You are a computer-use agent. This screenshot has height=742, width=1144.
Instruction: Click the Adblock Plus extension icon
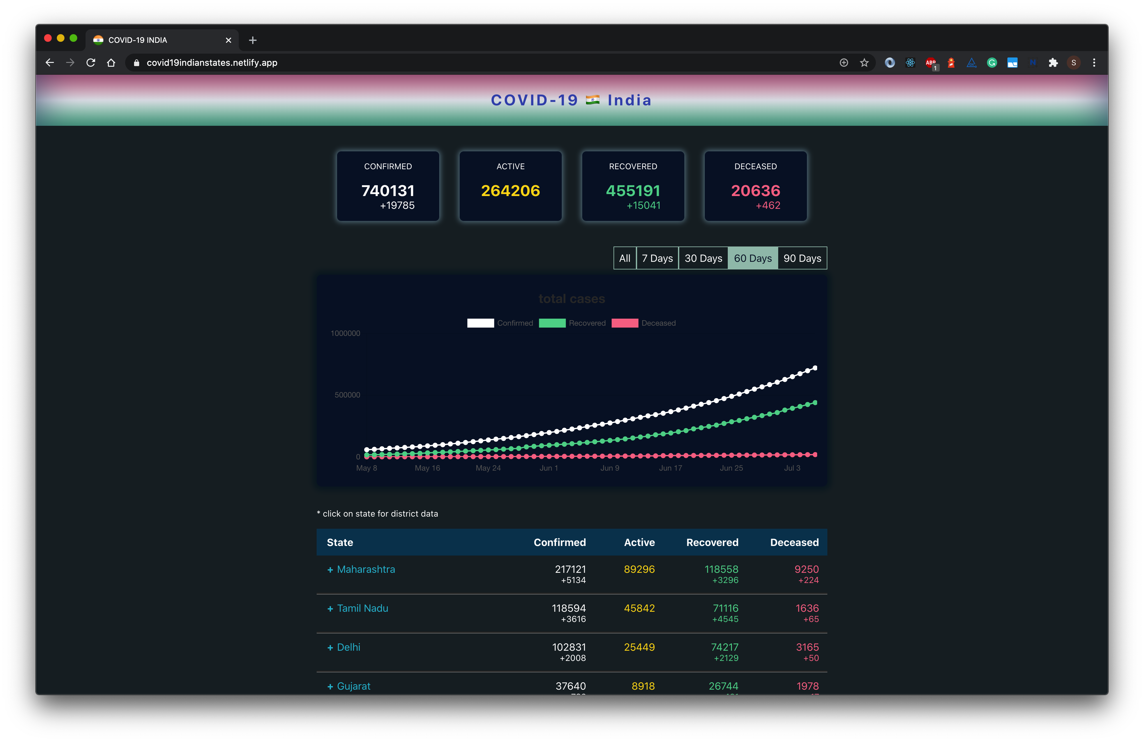[x=930, y=63]
